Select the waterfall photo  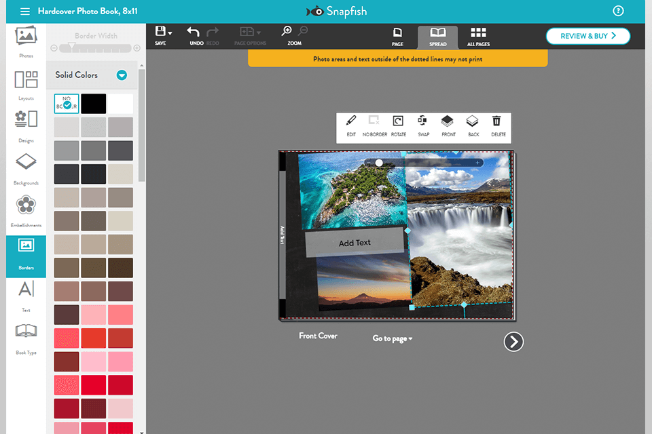tap(460, 229)
